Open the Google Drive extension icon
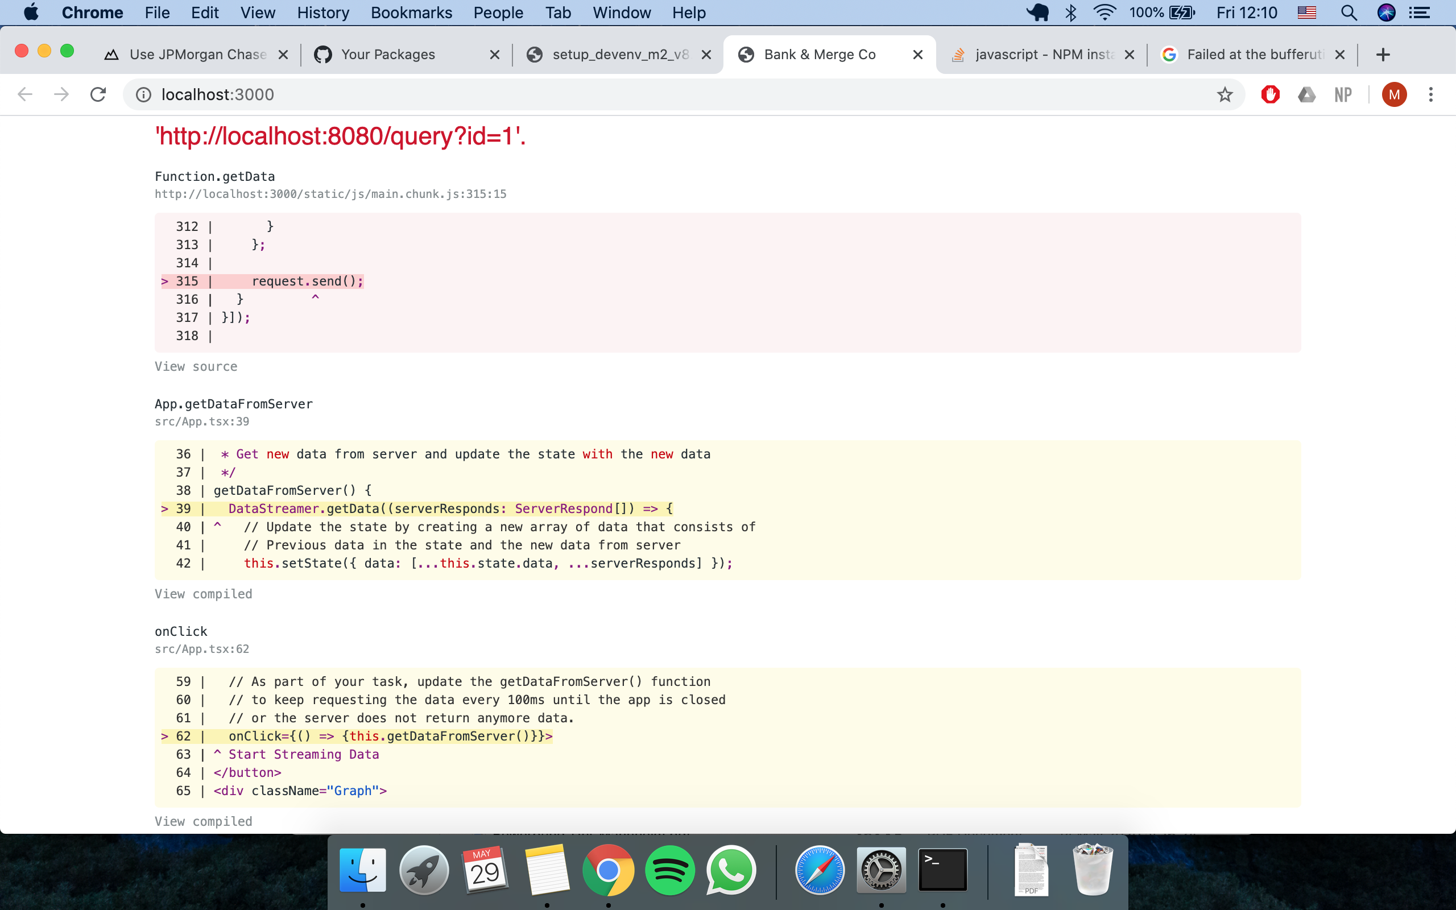The width and height of the screenshot is (1456, 910). click(x=1307, y=94)
